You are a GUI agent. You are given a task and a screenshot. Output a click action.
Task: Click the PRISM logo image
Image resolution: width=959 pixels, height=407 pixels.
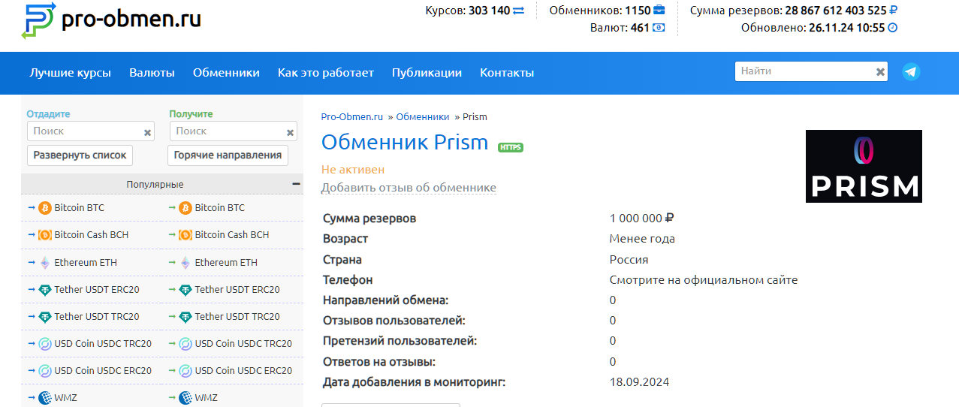coord(864,166)
